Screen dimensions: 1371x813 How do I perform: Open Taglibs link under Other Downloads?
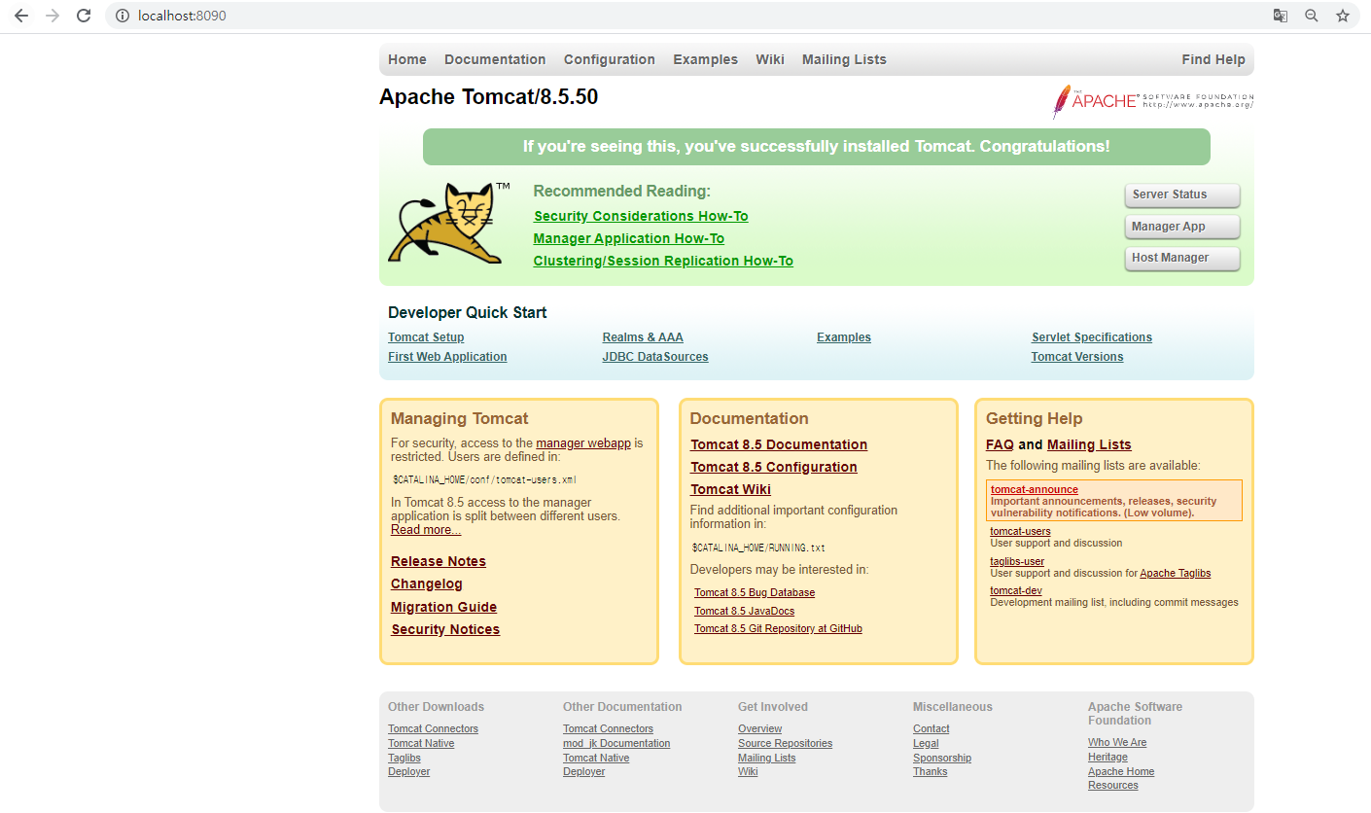(404, 759)
